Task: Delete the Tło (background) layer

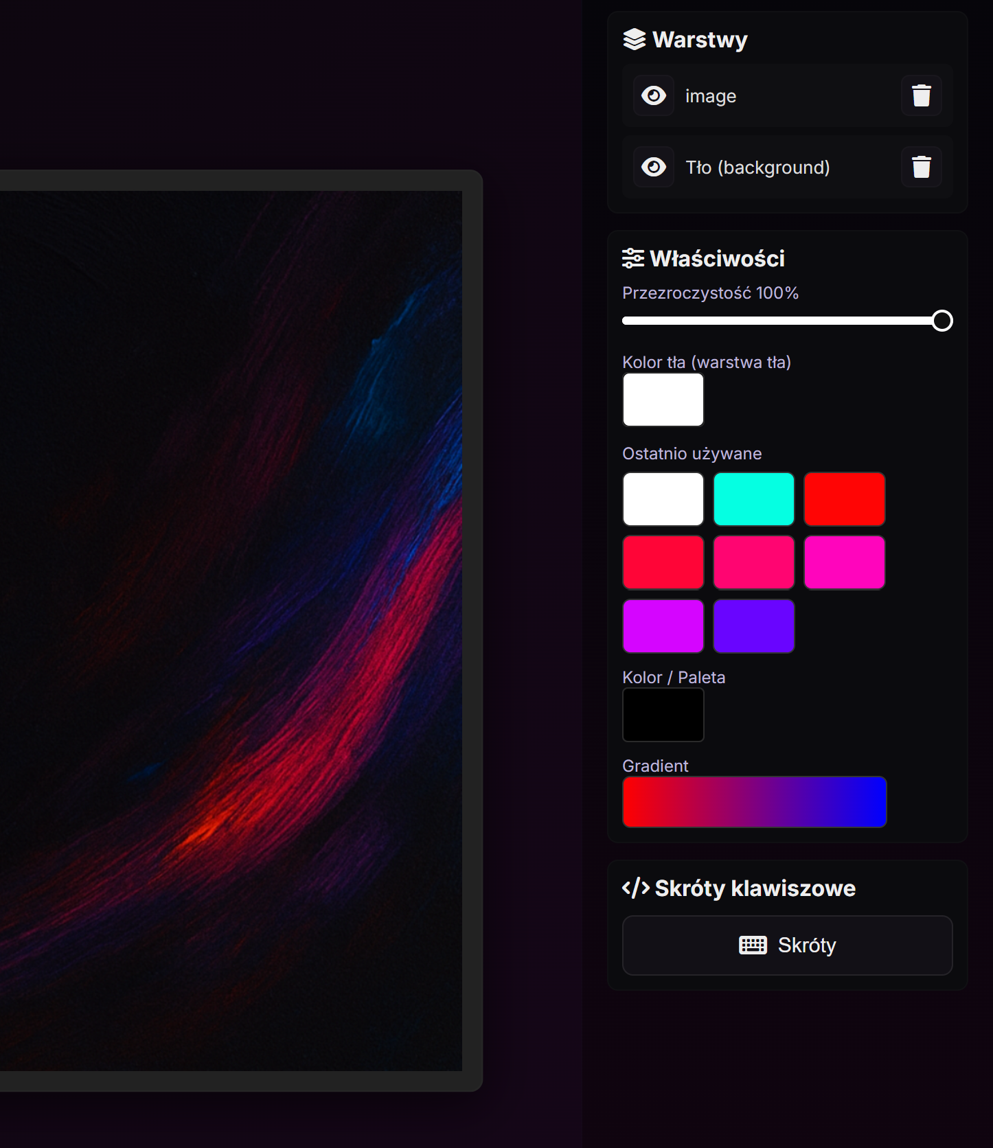Action: [921, 167]
